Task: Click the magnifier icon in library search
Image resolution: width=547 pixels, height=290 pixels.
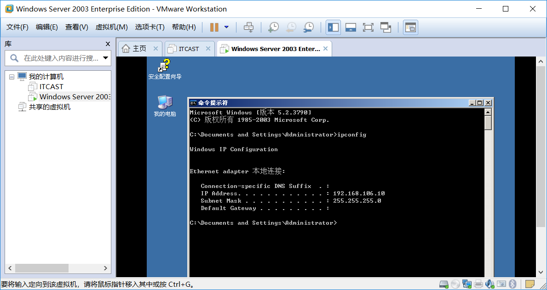Action: pyautogui.click(x=14, y=58)
